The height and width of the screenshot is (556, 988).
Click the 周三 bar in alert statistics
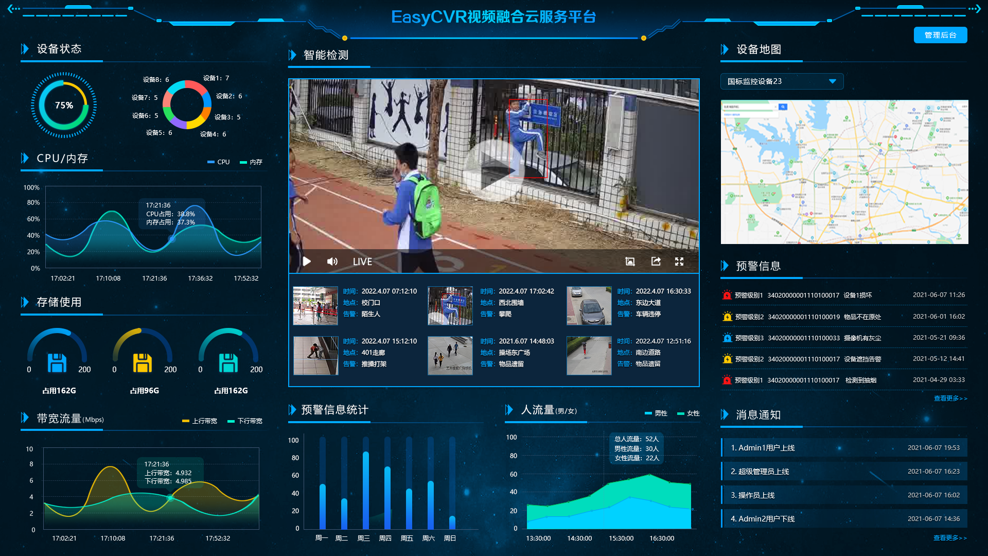(365, 489)
